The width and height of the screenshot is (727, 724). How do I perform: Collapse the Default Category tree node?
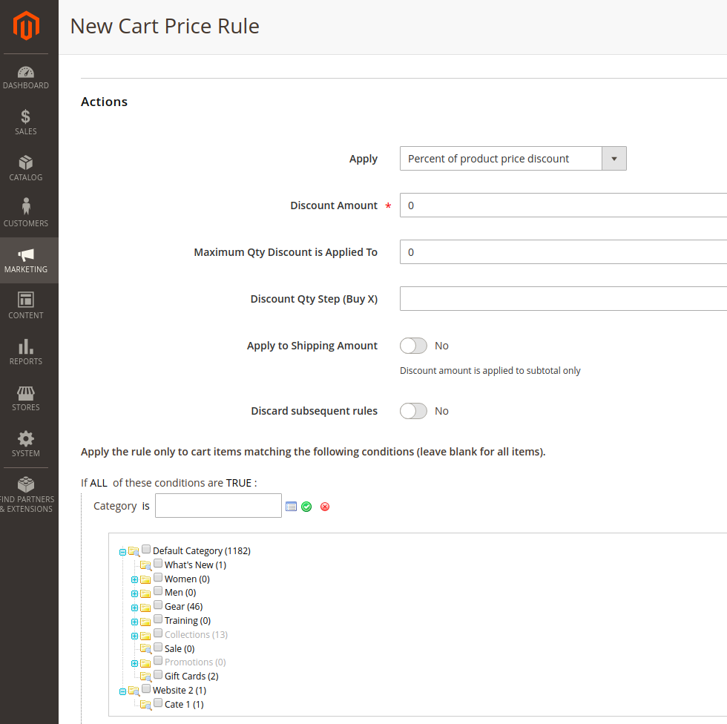(x=122, y=550)
